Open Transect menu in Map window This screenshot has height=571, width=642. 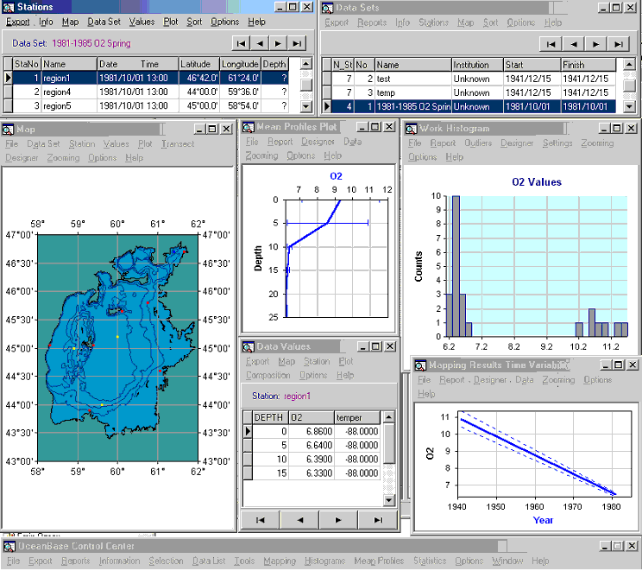click(x=178, y=144)
